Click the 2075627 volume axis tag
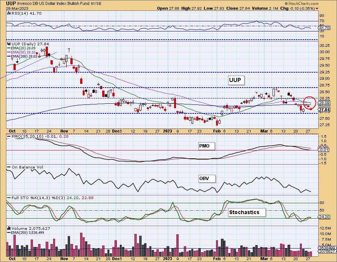 pyautogui.click(x=327, y=251)
